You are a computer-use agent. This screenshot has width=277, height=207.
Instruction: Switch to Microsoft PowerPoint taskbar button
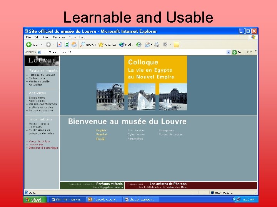pos(104,200)
